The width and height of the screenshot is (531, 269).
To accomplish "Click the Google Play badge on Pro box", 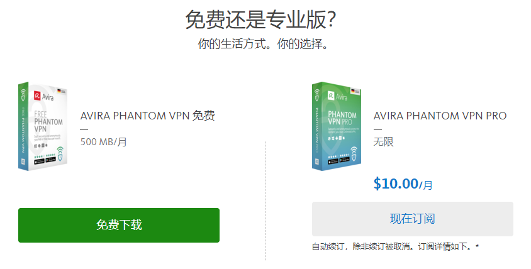I will click(x=345, y=160).
